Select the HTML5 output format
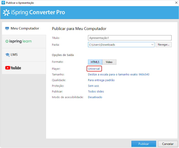 [95, 62]
